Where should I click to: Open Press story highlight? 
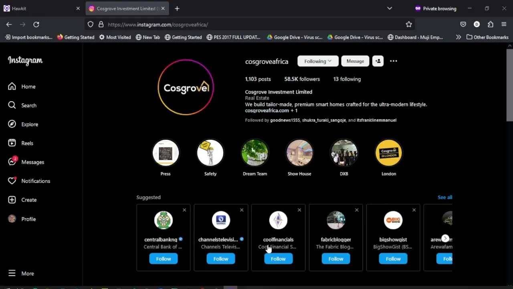pos(166,153)
